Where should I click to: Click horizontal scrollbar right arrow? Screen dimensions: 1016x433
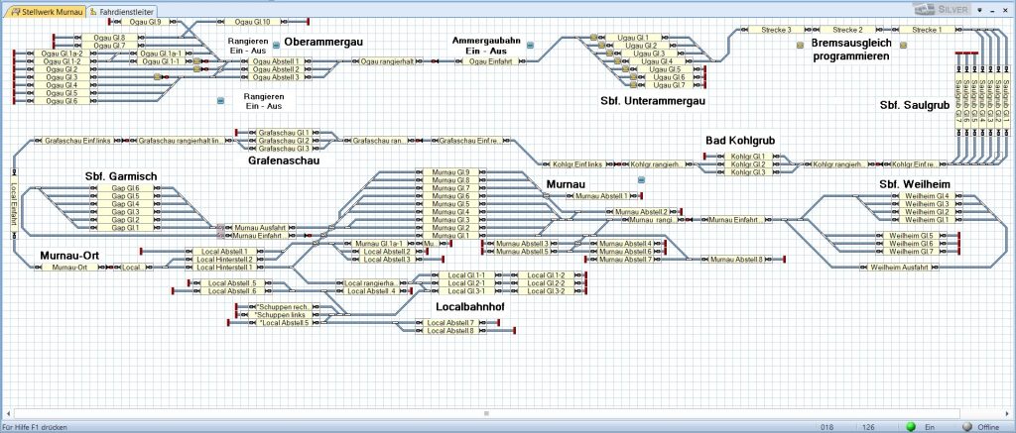(x=1009, y=413)
